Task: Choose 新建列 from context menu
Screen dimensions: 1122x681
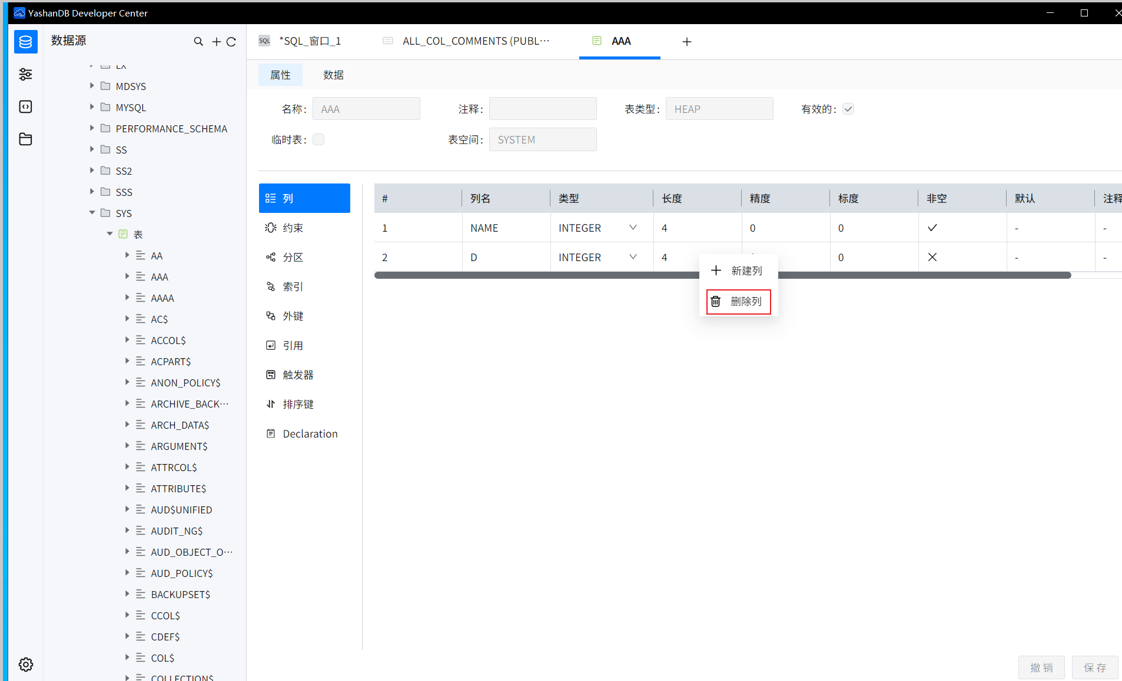Action: 738,271
